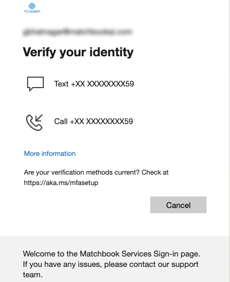Click the masked number in the Text option
Image resolution: width=230 pixels, height=282 pixels.
click(103, 84)
